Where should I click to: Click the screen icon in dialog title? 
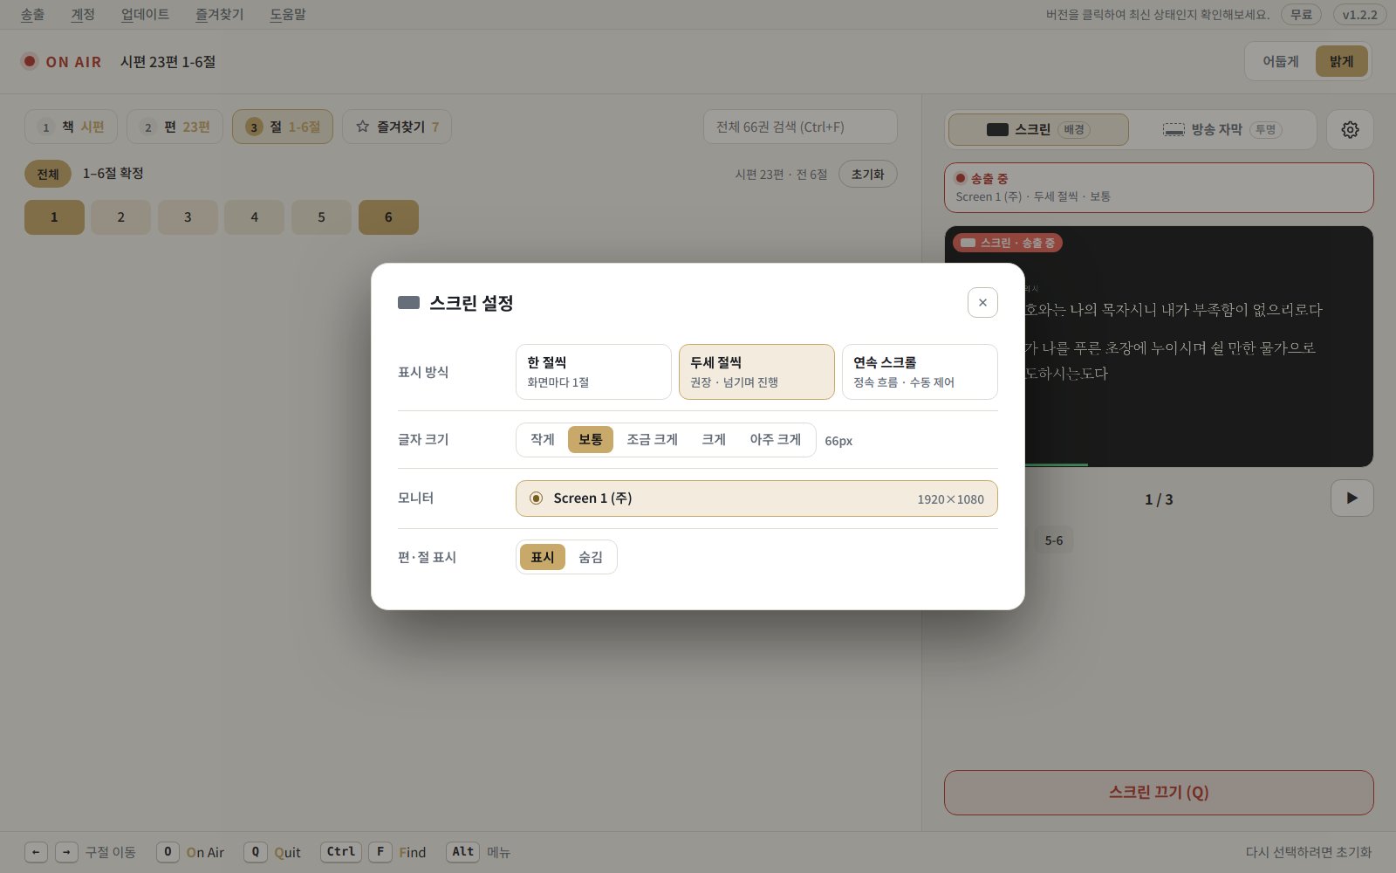pos(408,303)
